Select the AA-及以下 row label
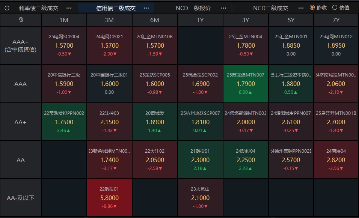The image size is (359, 218). click(21, 198)
